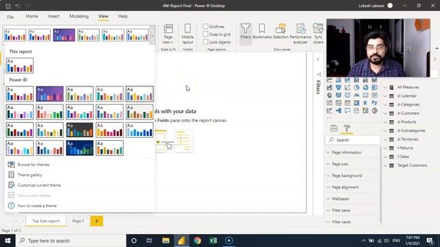Add a Pie chart visual
The height and width of the screenshot is (247, 440).
click(356, 87)
